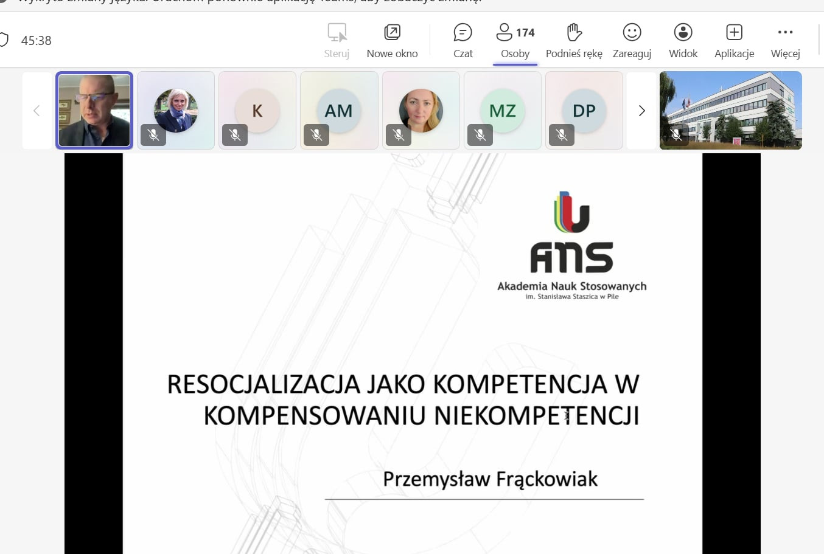Click muted microphone icon on K tile
Viewport: 824px width, 554px height.
point(235,135)
